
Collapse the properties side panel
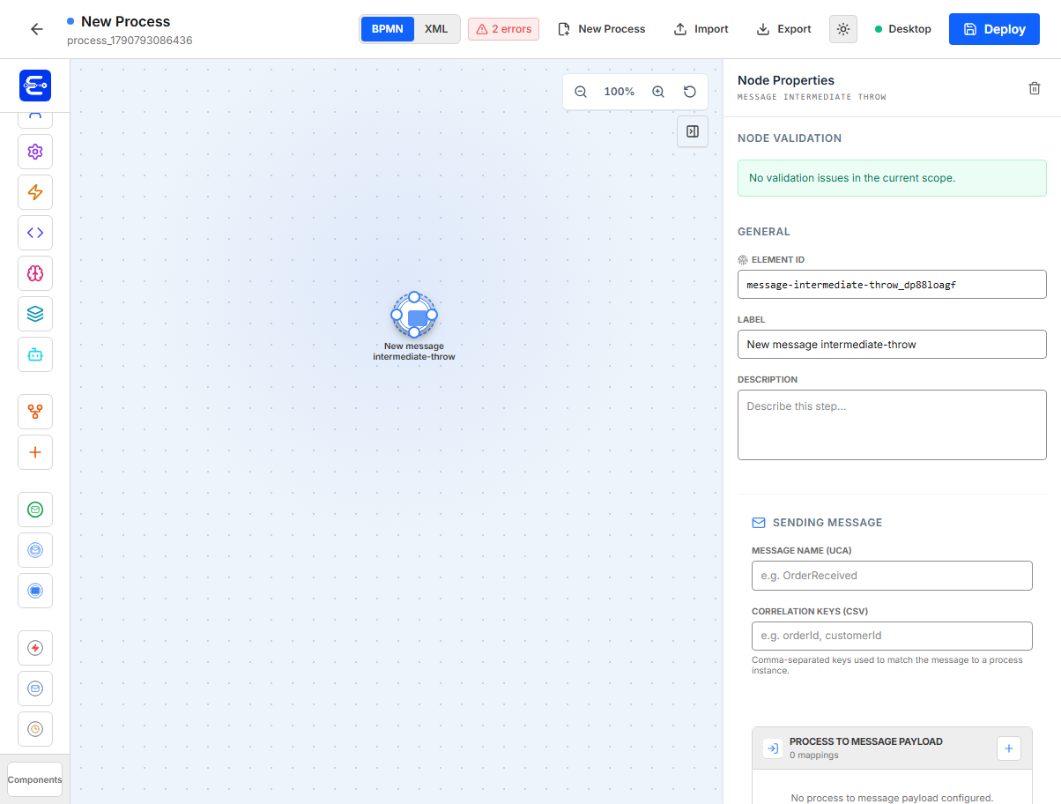pos(693,131)
